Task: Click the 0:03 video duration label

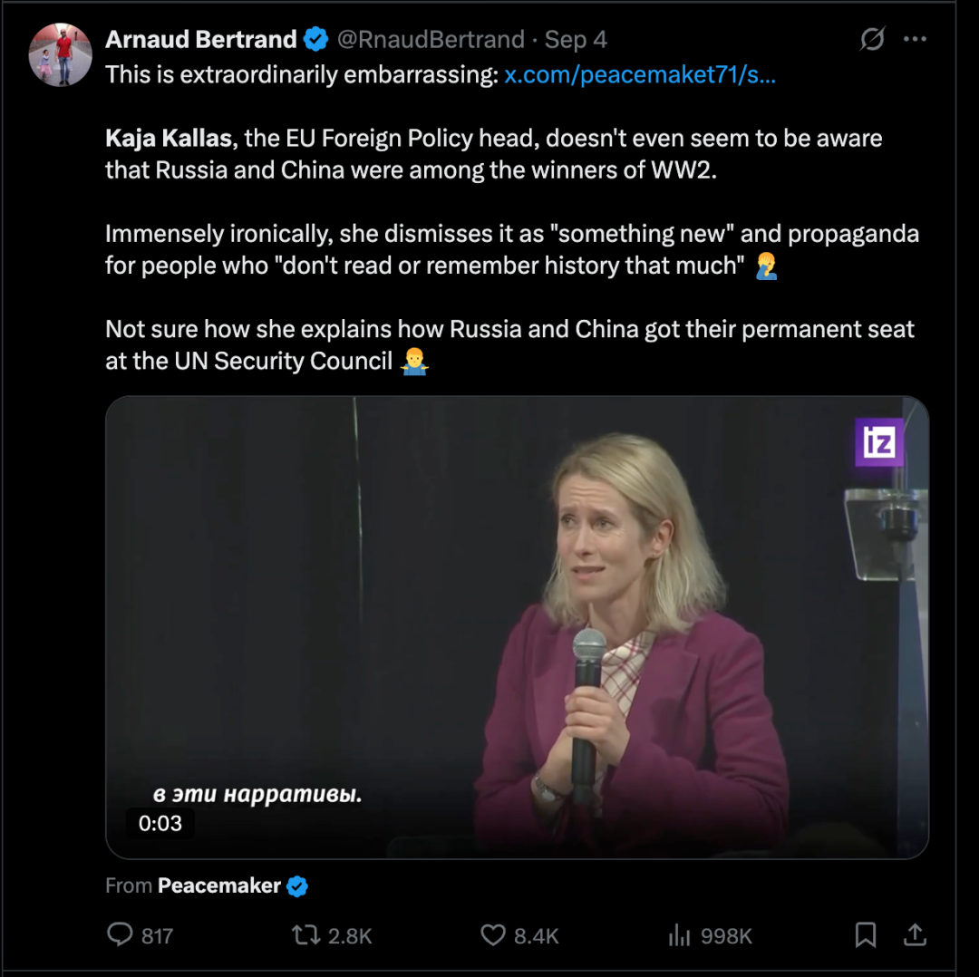Action: [160, 824]
